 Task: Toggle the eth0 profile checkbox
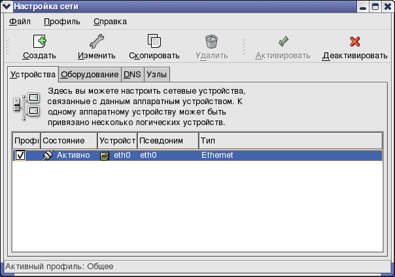click(x=20, y=156)
